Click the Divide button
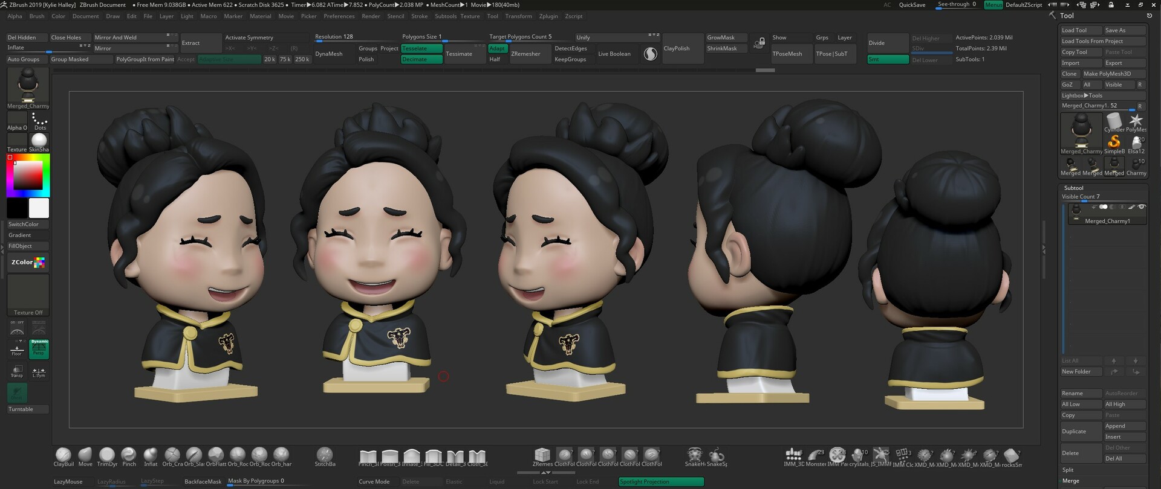The width and height of the screenshot is (1161, 489). tap(888, 43)
